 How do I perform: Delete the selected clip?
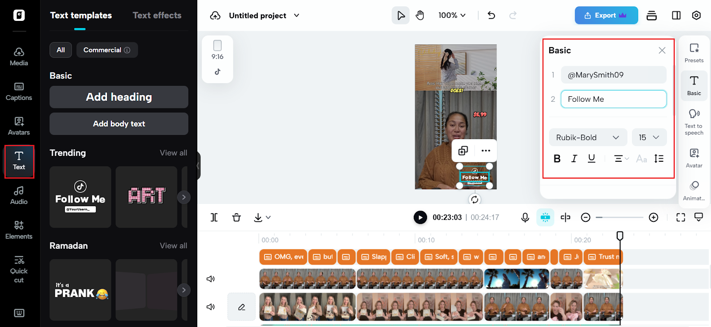click(x=236, y=217)
